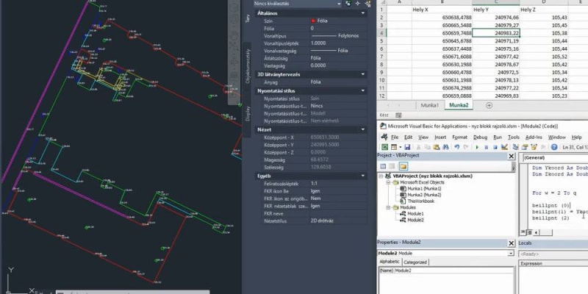Open the (General) object dropdown in code window

[554, 158]
